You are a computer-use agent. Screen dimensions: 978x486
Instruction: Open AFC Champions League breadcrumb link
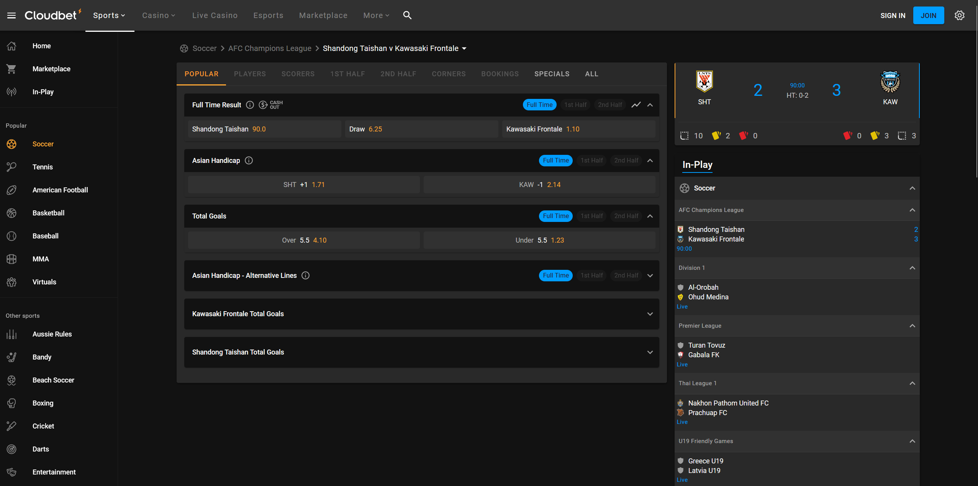pos(270,49)
